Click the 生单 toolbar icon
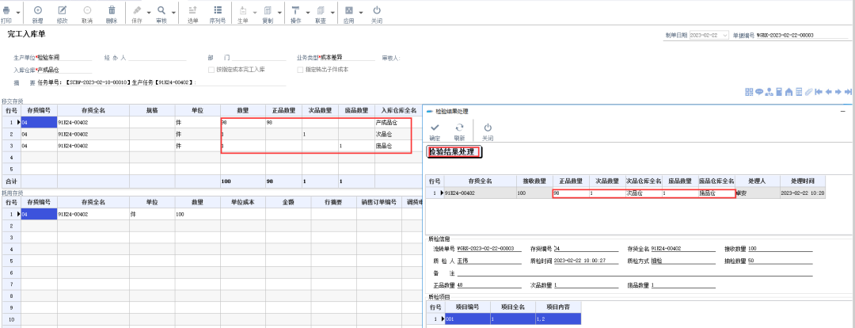The height and width of the screenshot is (328, 855). point(243,10)
